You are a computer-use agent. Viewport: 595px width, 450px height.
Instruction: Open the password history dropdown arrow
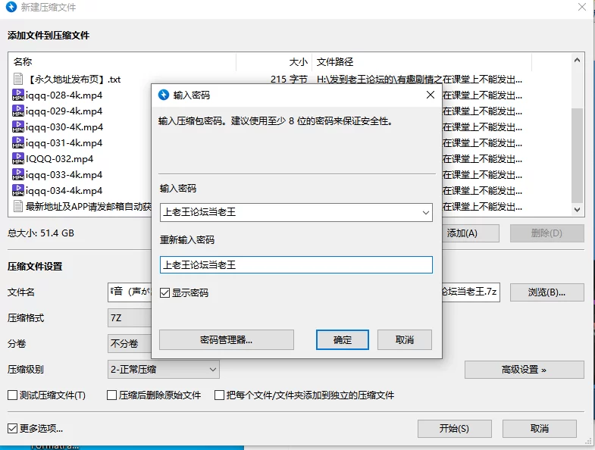pyautogui.click(x=426, y=212)
